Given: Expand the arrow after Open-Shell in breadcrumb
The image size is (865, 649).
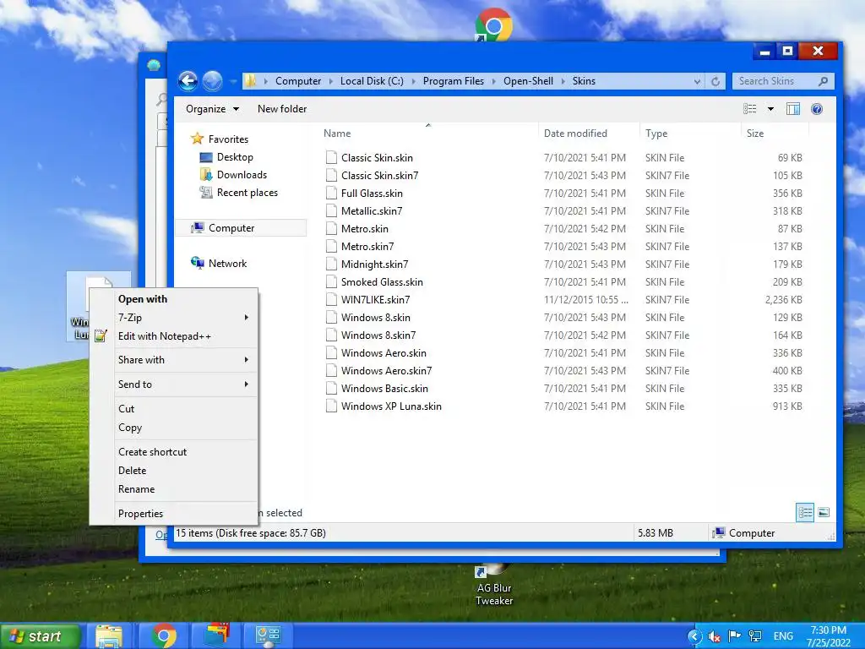Looking at the screenshot, I should [x=563, y=81].
